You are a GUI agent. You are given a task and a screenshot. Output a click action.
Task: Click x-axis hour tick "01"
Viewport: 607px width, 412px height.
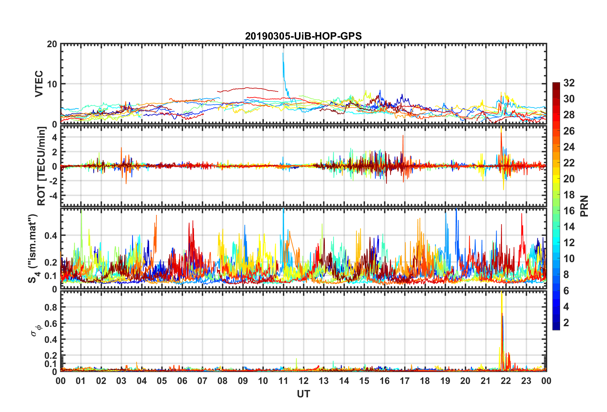tap(81, 381)
